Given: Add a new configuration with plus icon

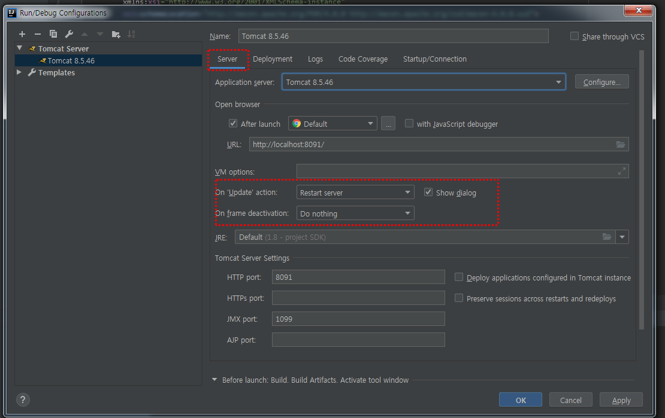Looking at the screenshot, I should (x=22, y=34).
